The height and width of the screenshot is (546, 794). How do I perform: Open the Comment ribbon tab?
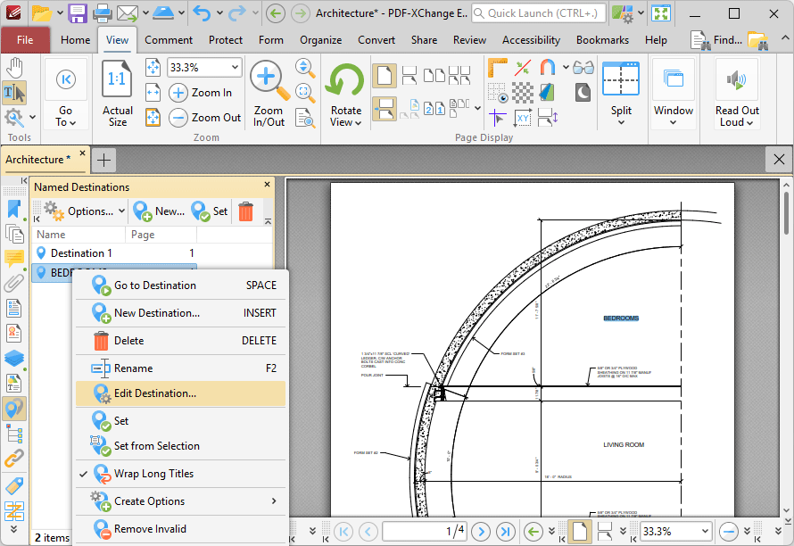pyautogui.click(x=168, y=40)
